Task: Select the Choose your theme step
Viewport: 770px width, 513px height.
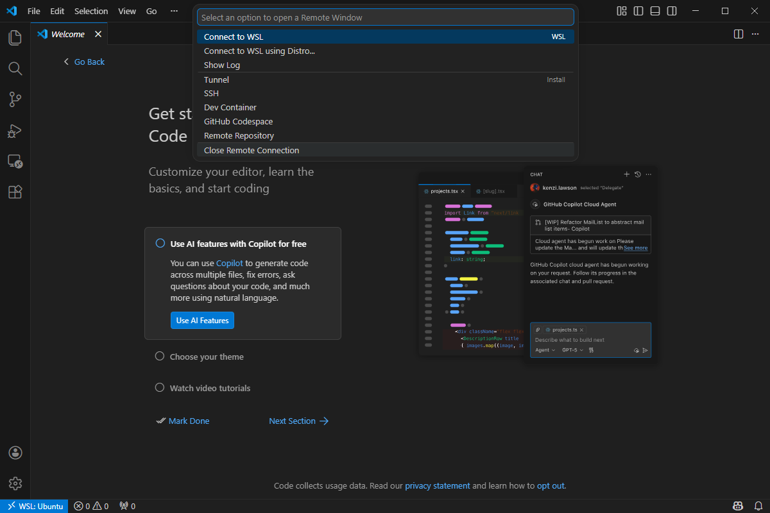Action: 206,357
